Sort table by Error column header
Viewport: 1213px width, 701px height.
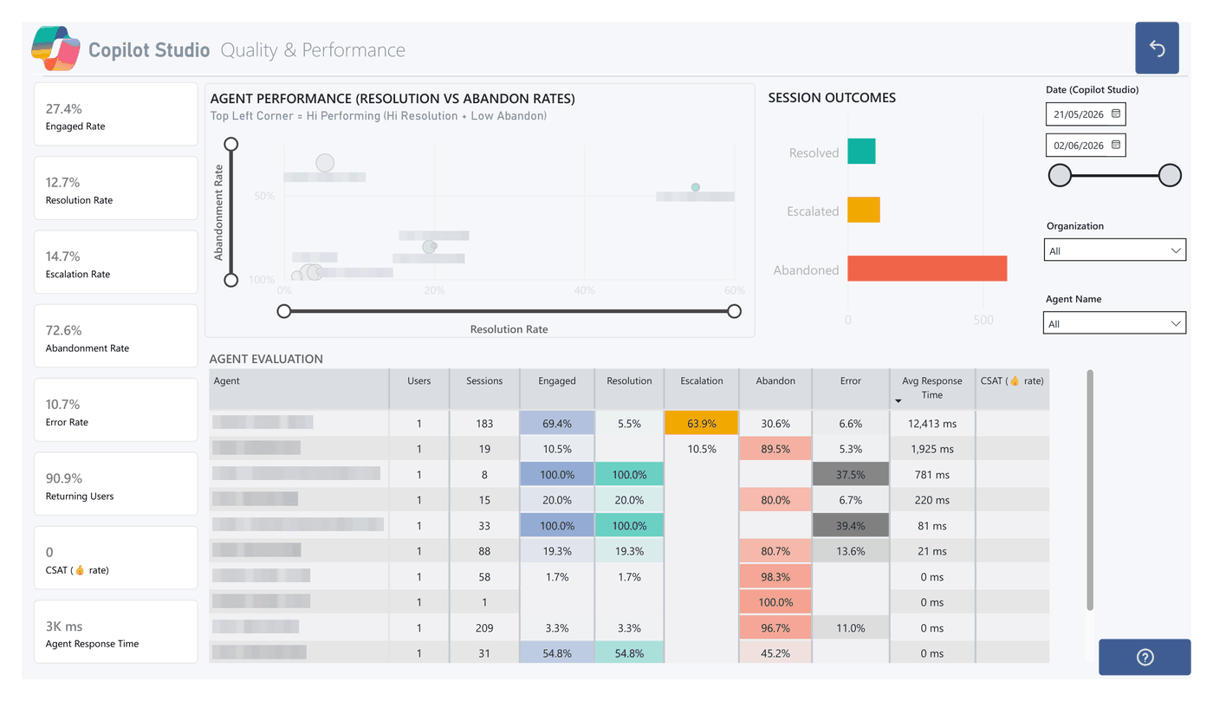coord(851,389)
